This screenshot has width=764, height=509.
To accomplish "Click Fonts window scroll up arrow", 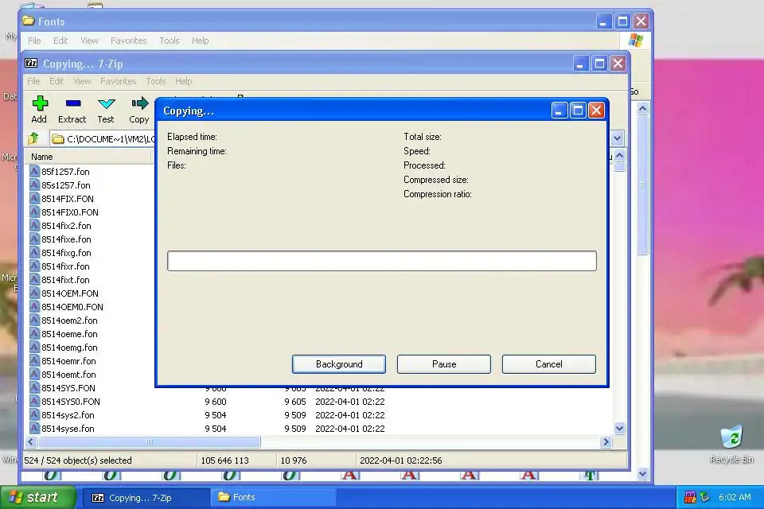I will tap(643, 109).
